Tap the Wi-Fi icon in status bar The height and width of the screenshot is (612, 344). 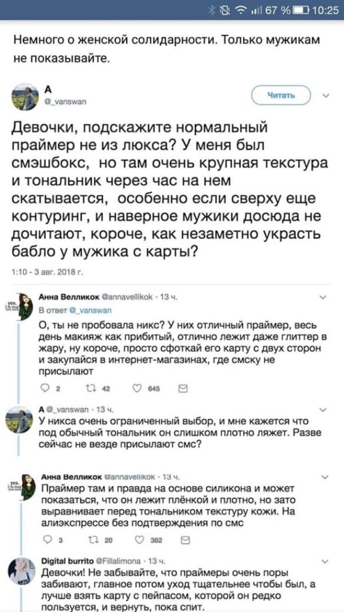[246, 9]
